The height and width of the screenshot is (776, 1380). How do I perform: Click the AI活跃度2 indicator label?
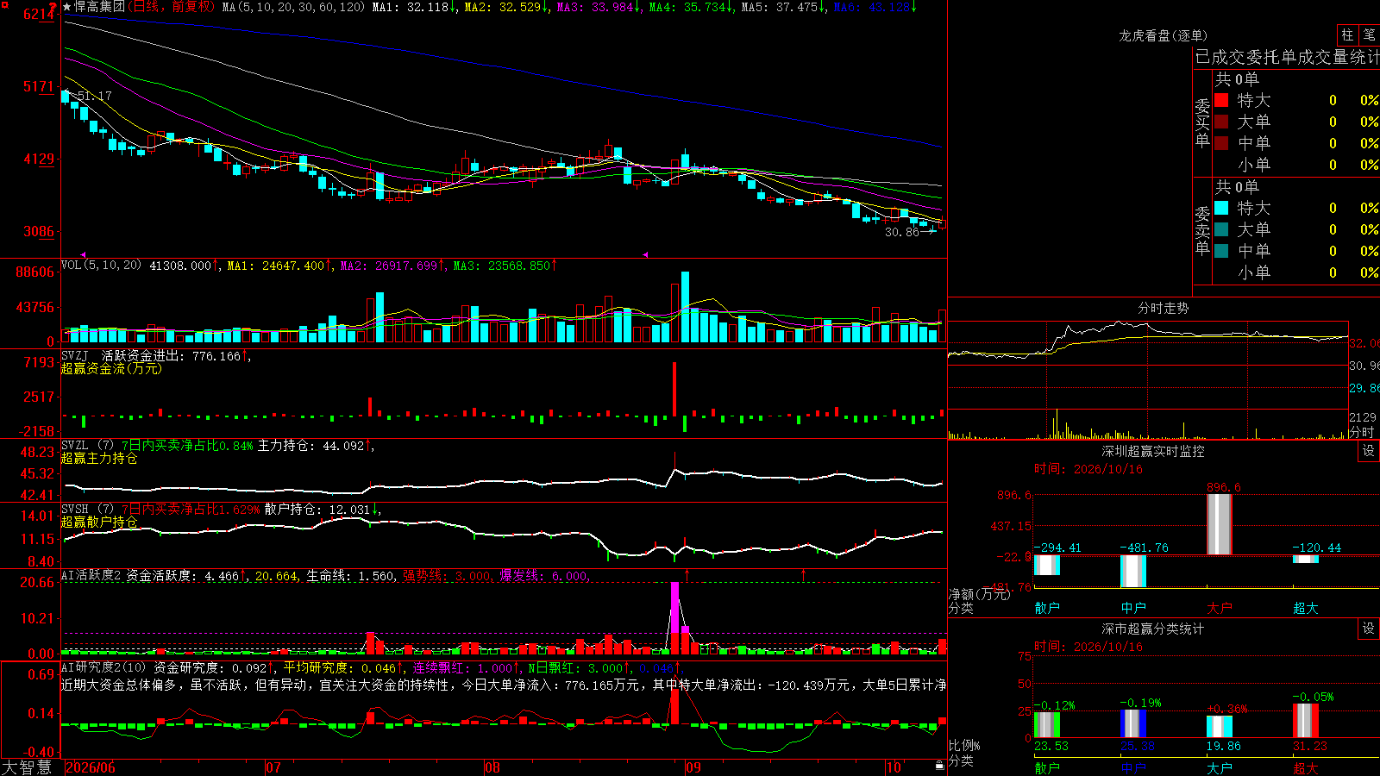tap(91, 576)
